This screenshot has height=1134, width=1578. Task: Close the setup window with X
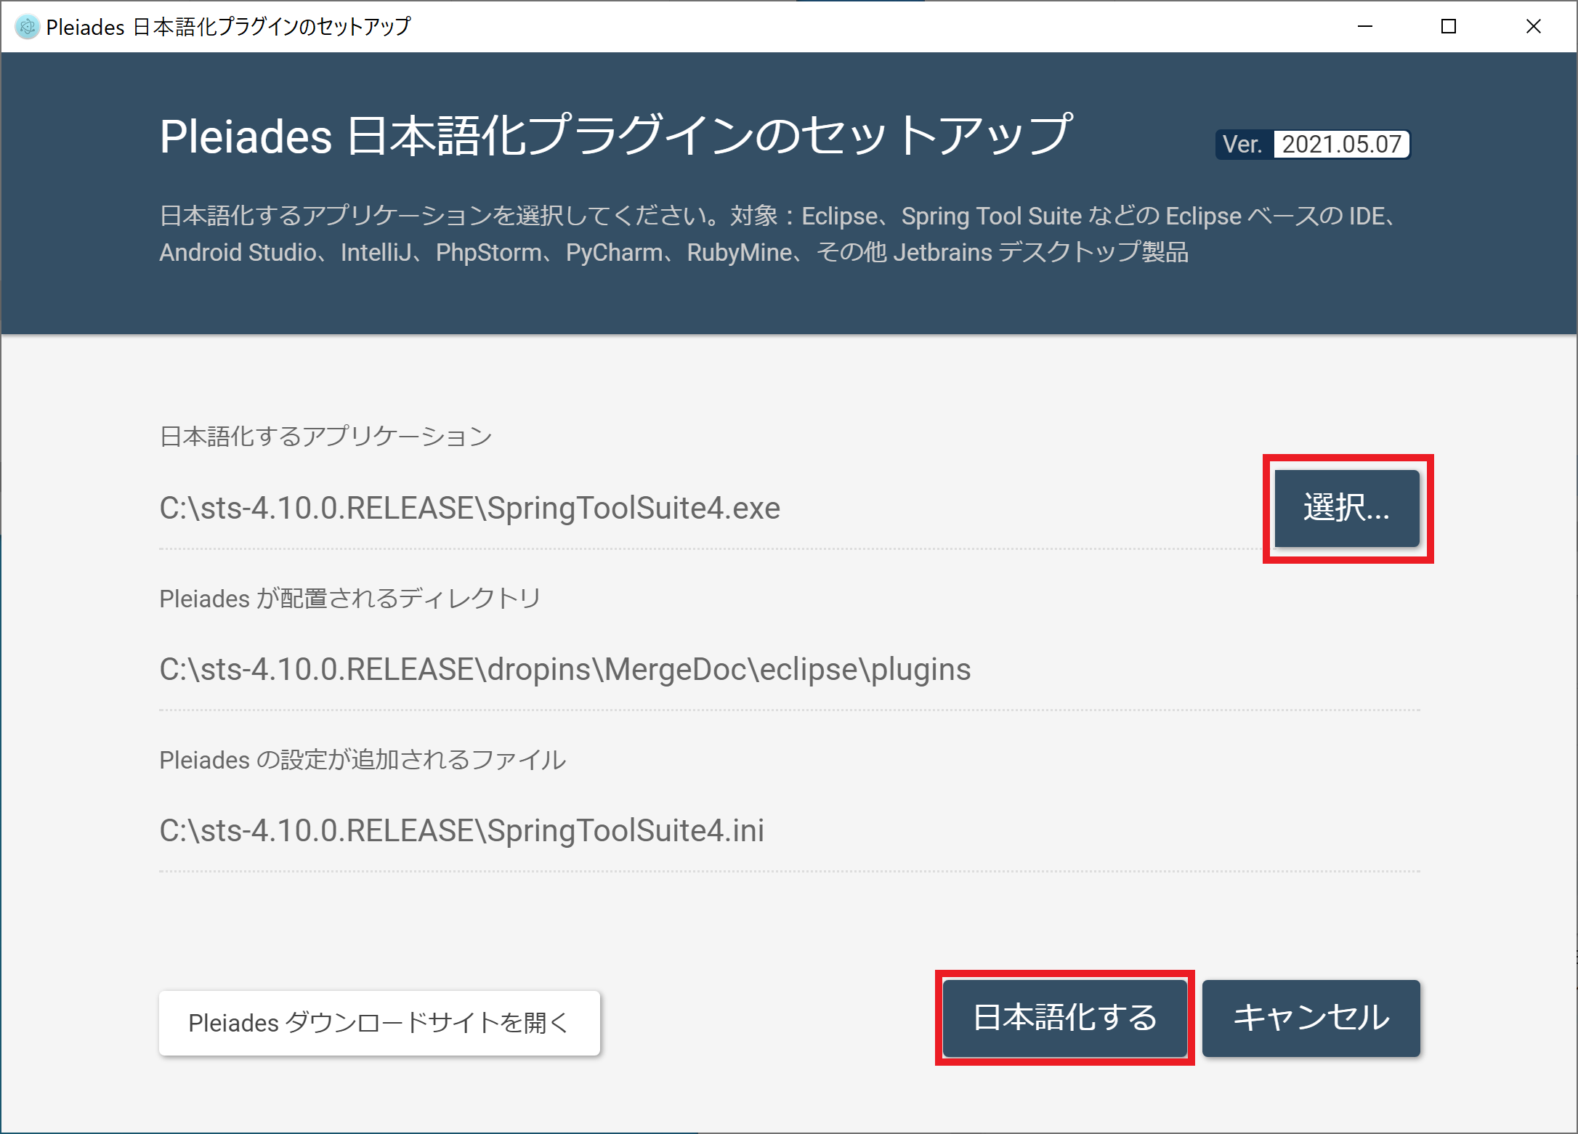(1533, 27)
